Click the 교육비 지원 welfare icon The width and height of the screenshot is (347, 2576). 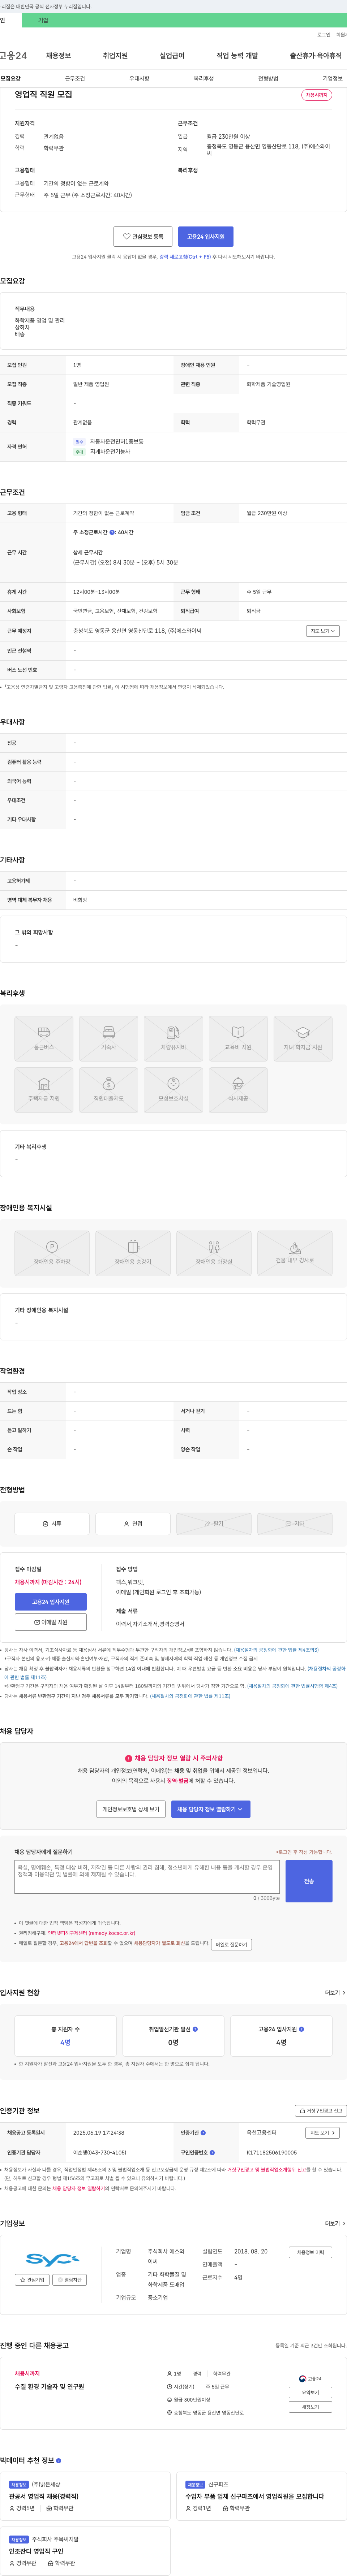(x=238, y=1039)
